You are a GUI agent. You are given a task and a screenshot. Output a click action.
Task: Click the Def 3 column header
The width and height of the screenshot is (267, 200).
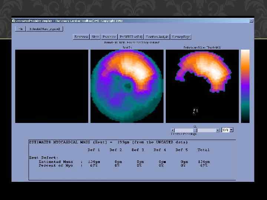click(x=138, y=150)
